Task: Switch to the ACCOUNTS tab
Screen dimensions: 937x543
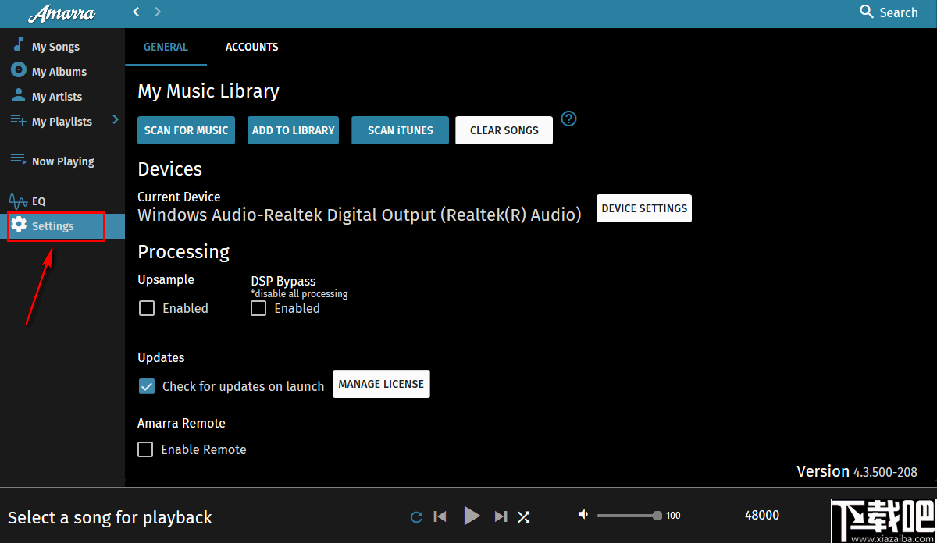Action: click(x=251, y=47)
